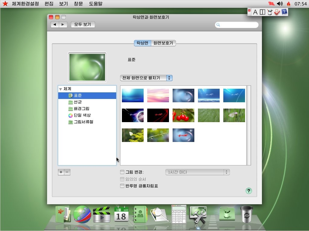
Task: Open the 전체 화면으로 펼치기 dropdown
Action: (146, 78)
